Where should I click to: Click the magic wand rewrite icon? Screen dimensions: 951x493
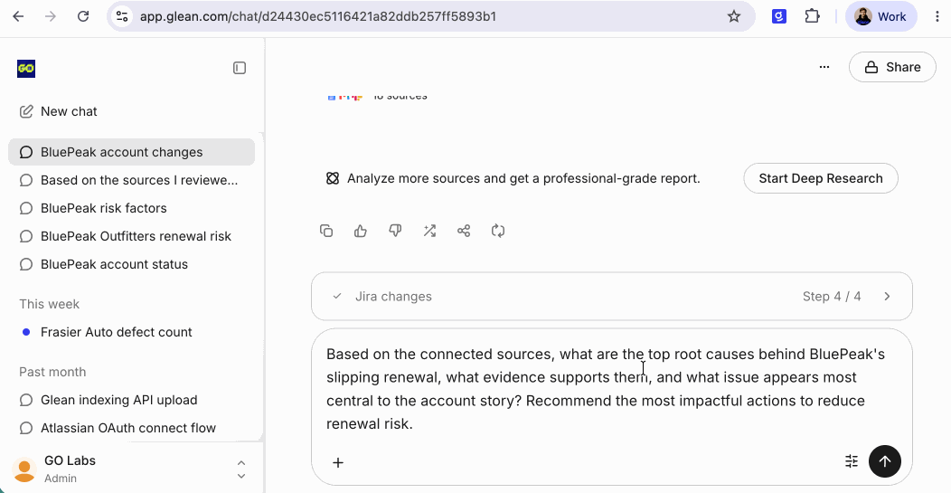click(429, 231)
